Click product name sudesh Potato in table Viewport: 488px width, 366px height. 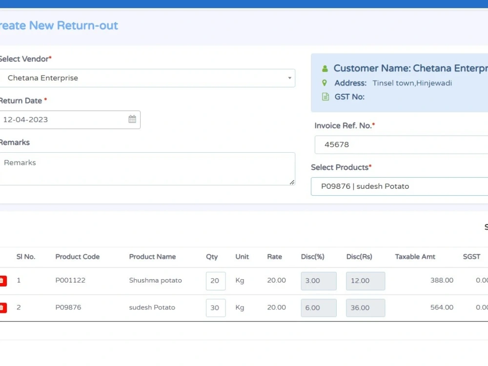pos(152,307)
